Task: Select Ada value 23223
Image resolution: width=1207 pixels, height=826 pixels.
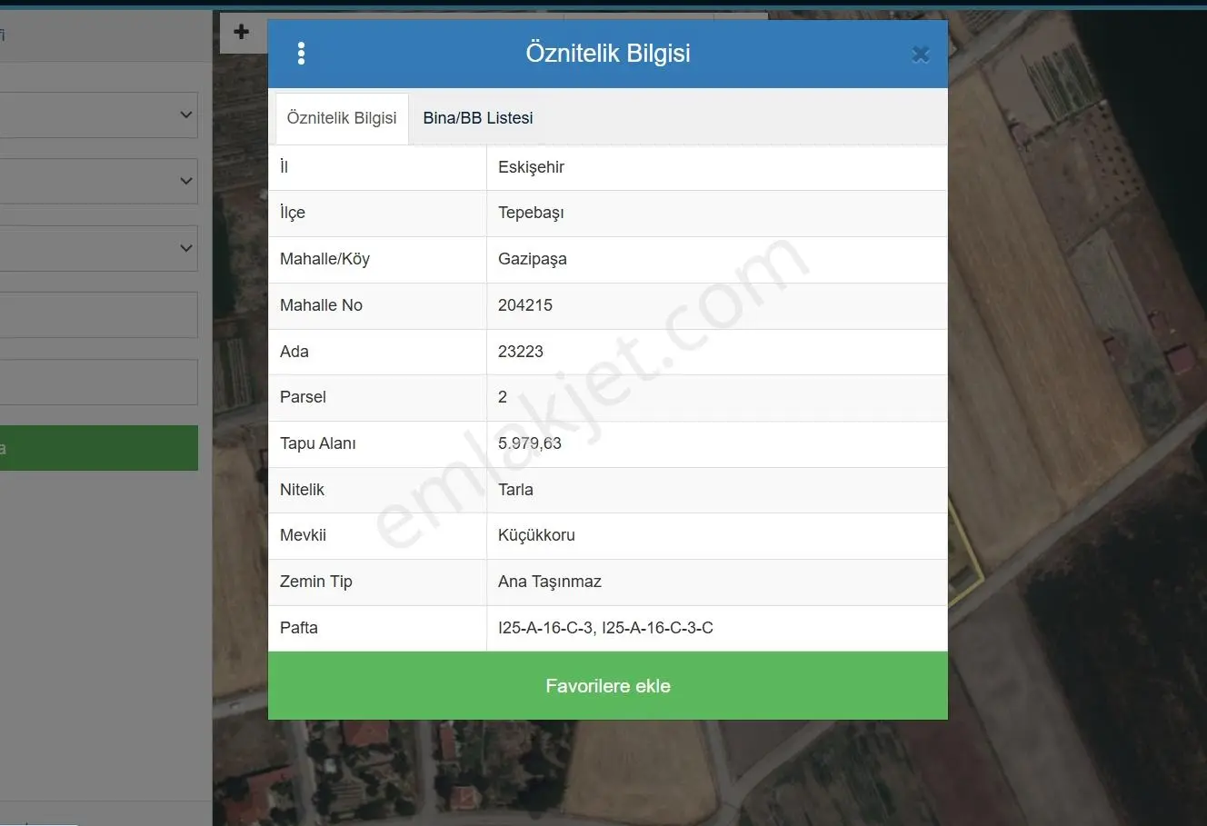Action: pos(521,352)
